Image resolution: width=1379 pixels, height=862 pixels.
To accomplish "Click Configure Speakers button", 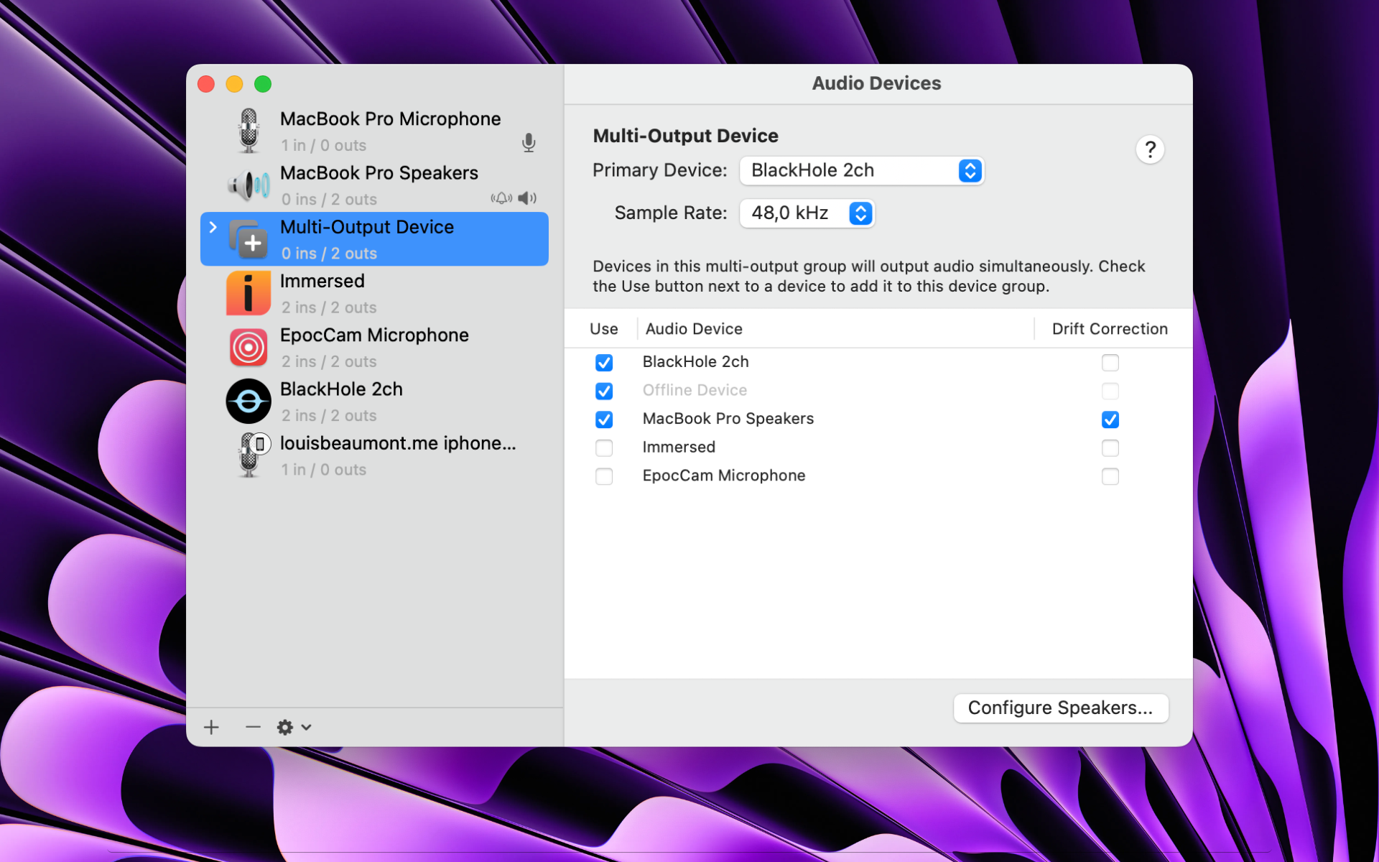I will click(1060, 708).
